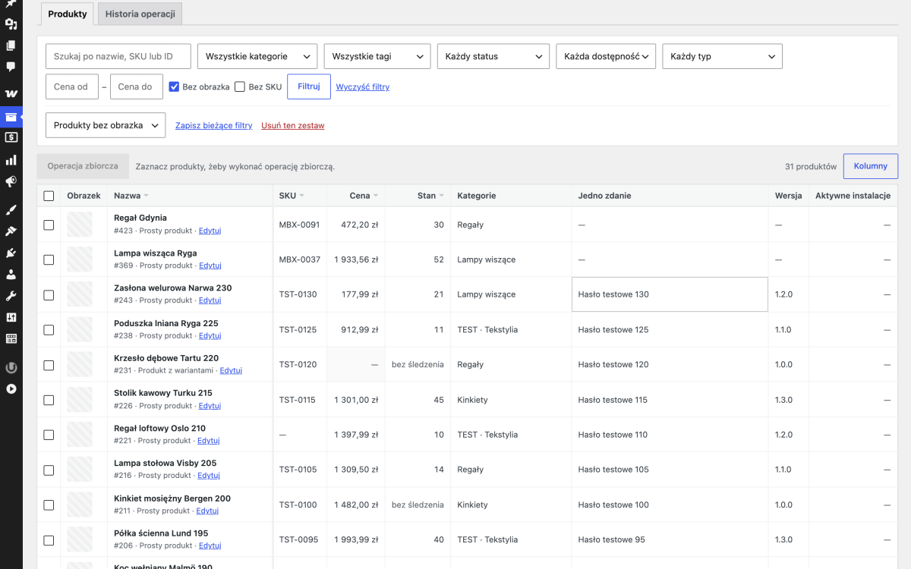
Task: Open the Appearance paintbrush icon
Action: pyautogui.click(x=11, y=209)
